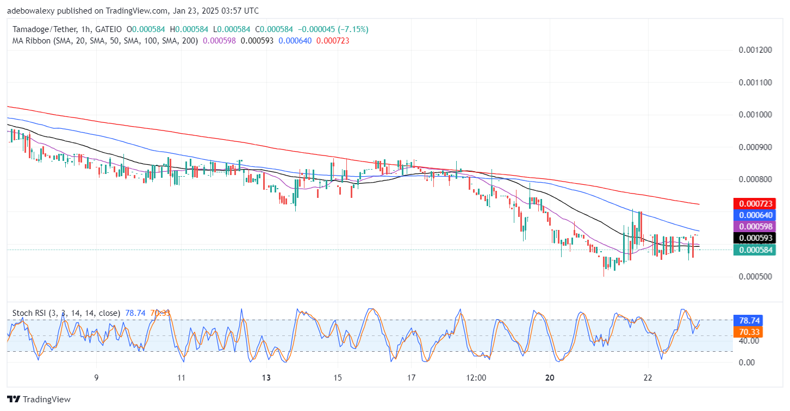Click the date label 15 on time axis

(337, 378)
